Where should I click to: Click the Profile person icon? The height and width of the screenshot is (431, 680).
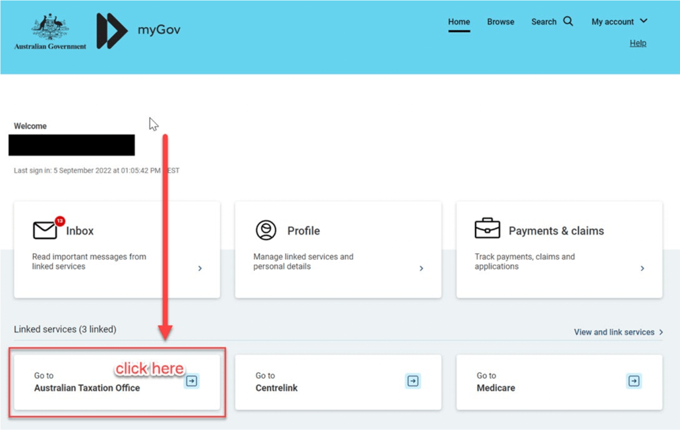coord(266,230)
